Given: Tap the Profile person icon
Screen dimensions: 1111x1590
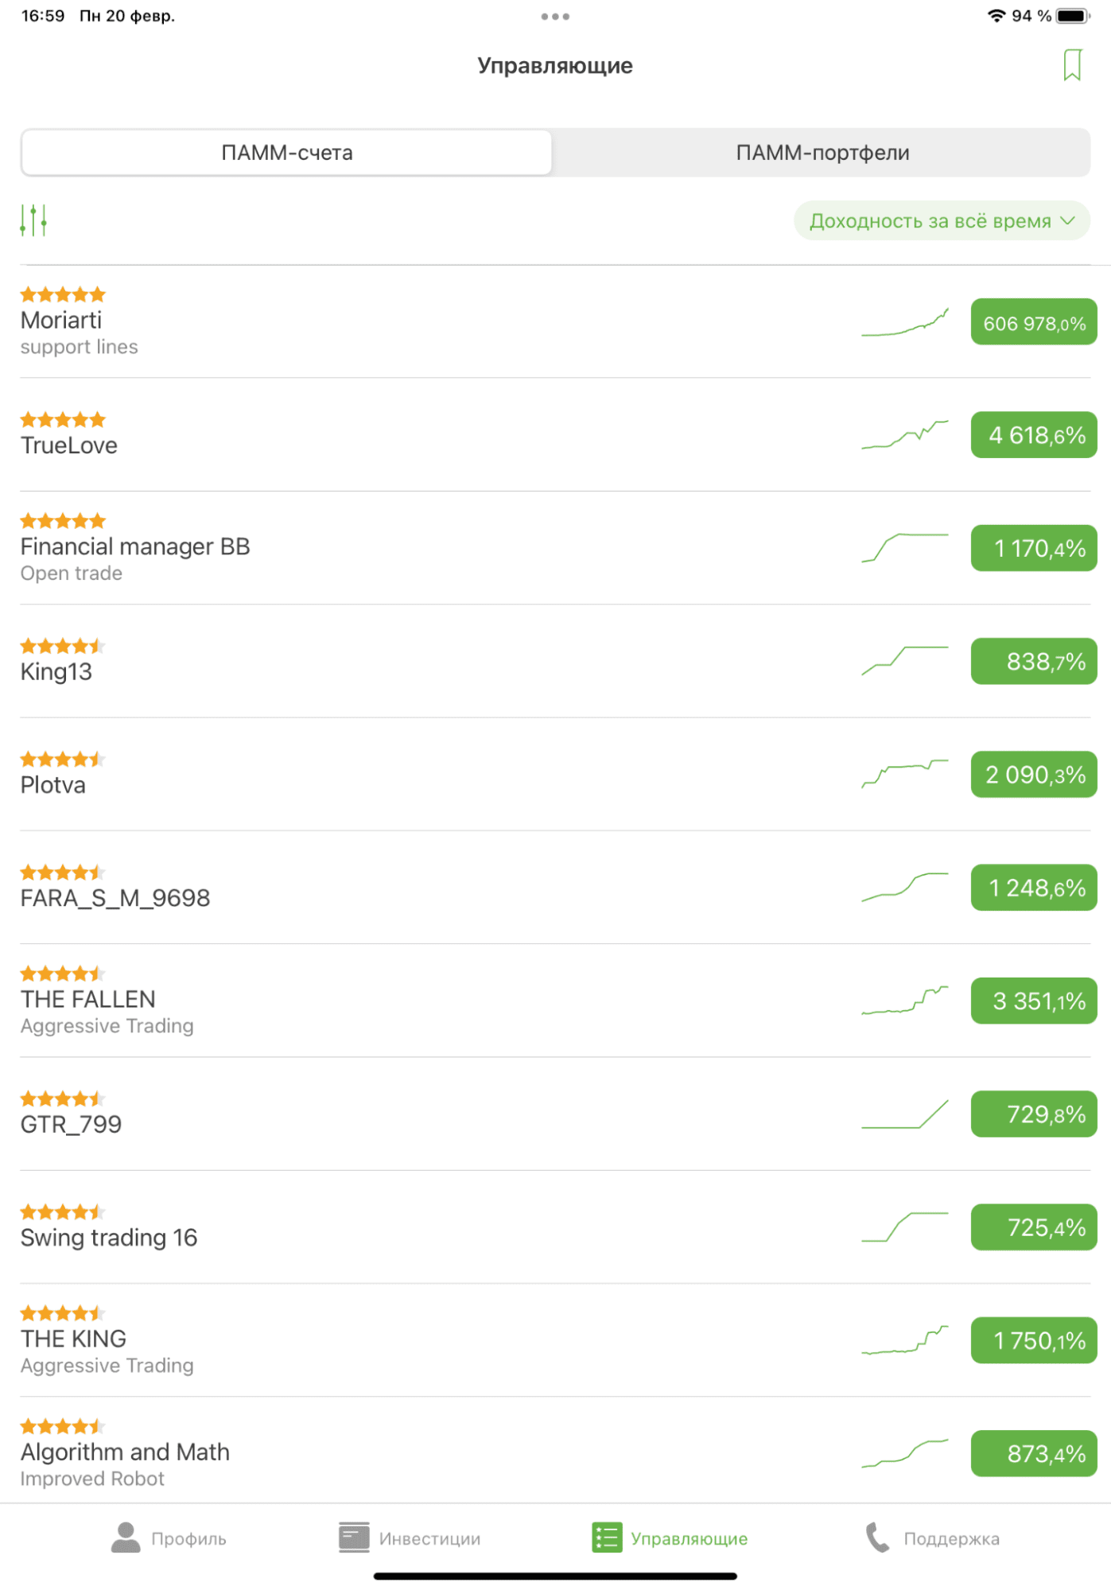Looking at the screenshot, I should point(126,1538).
